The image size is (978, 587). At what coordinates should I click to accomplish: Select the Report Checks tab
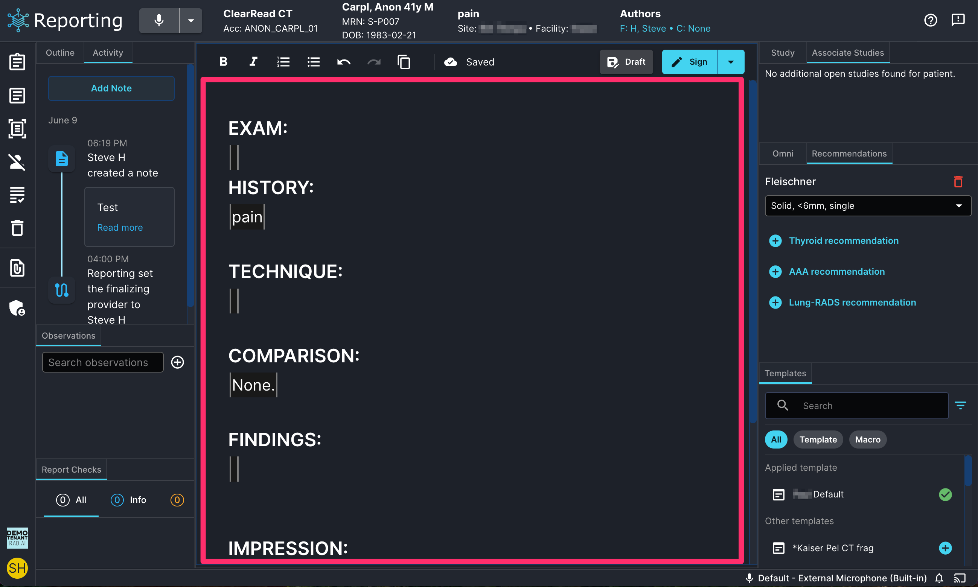pos(72,470)
